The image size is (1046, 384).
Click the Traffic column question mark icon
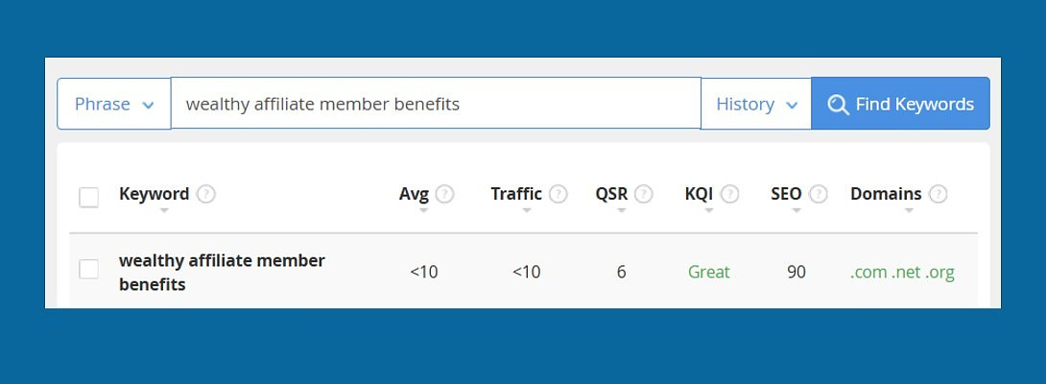point(558,194)
